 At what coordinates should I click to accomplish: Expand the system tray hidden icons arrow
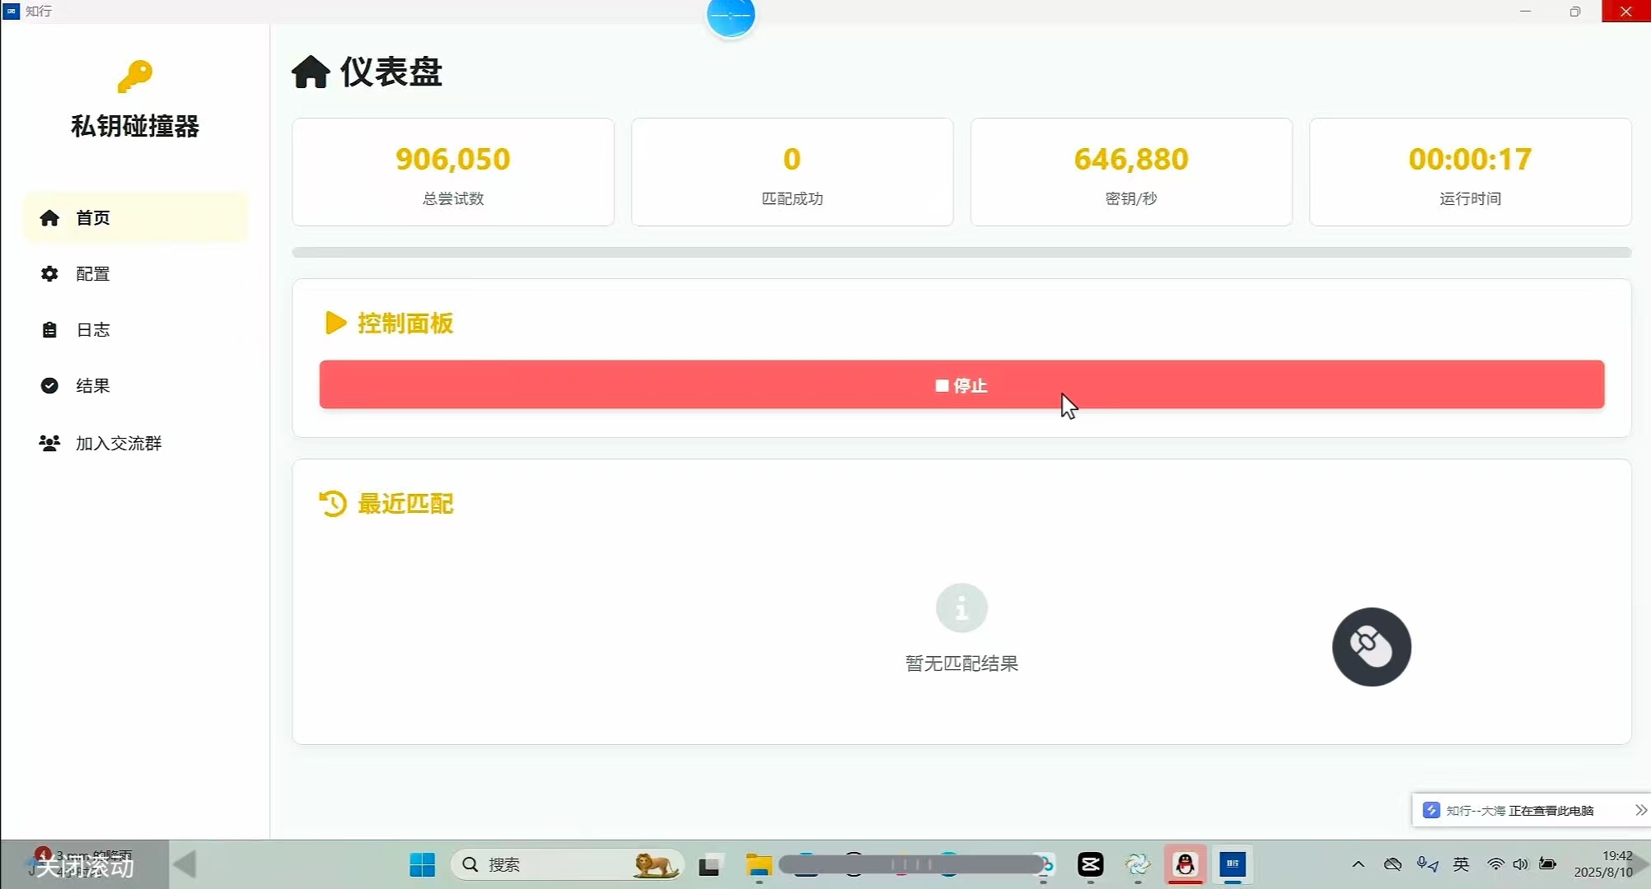click(x=1359, y=864)
